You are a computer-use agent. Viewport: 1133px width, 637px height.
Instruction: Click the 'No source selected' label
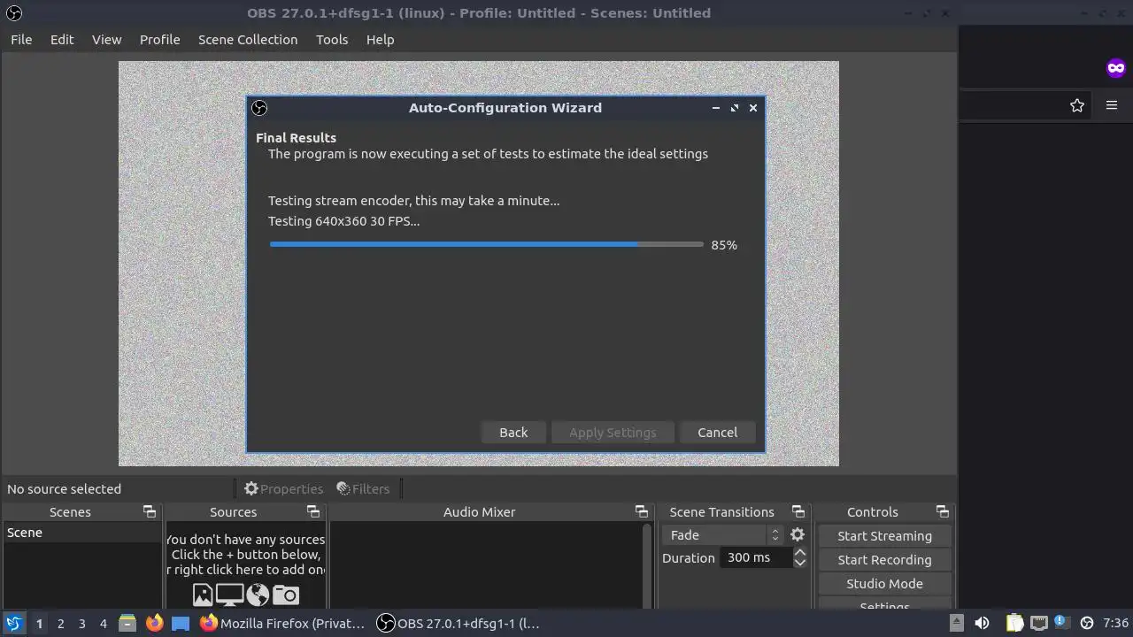point(64,488)
